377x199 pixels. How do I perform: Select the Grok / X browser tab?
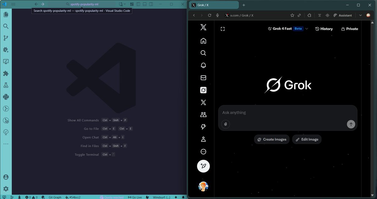pyautogui.click(x=214, y=5)
